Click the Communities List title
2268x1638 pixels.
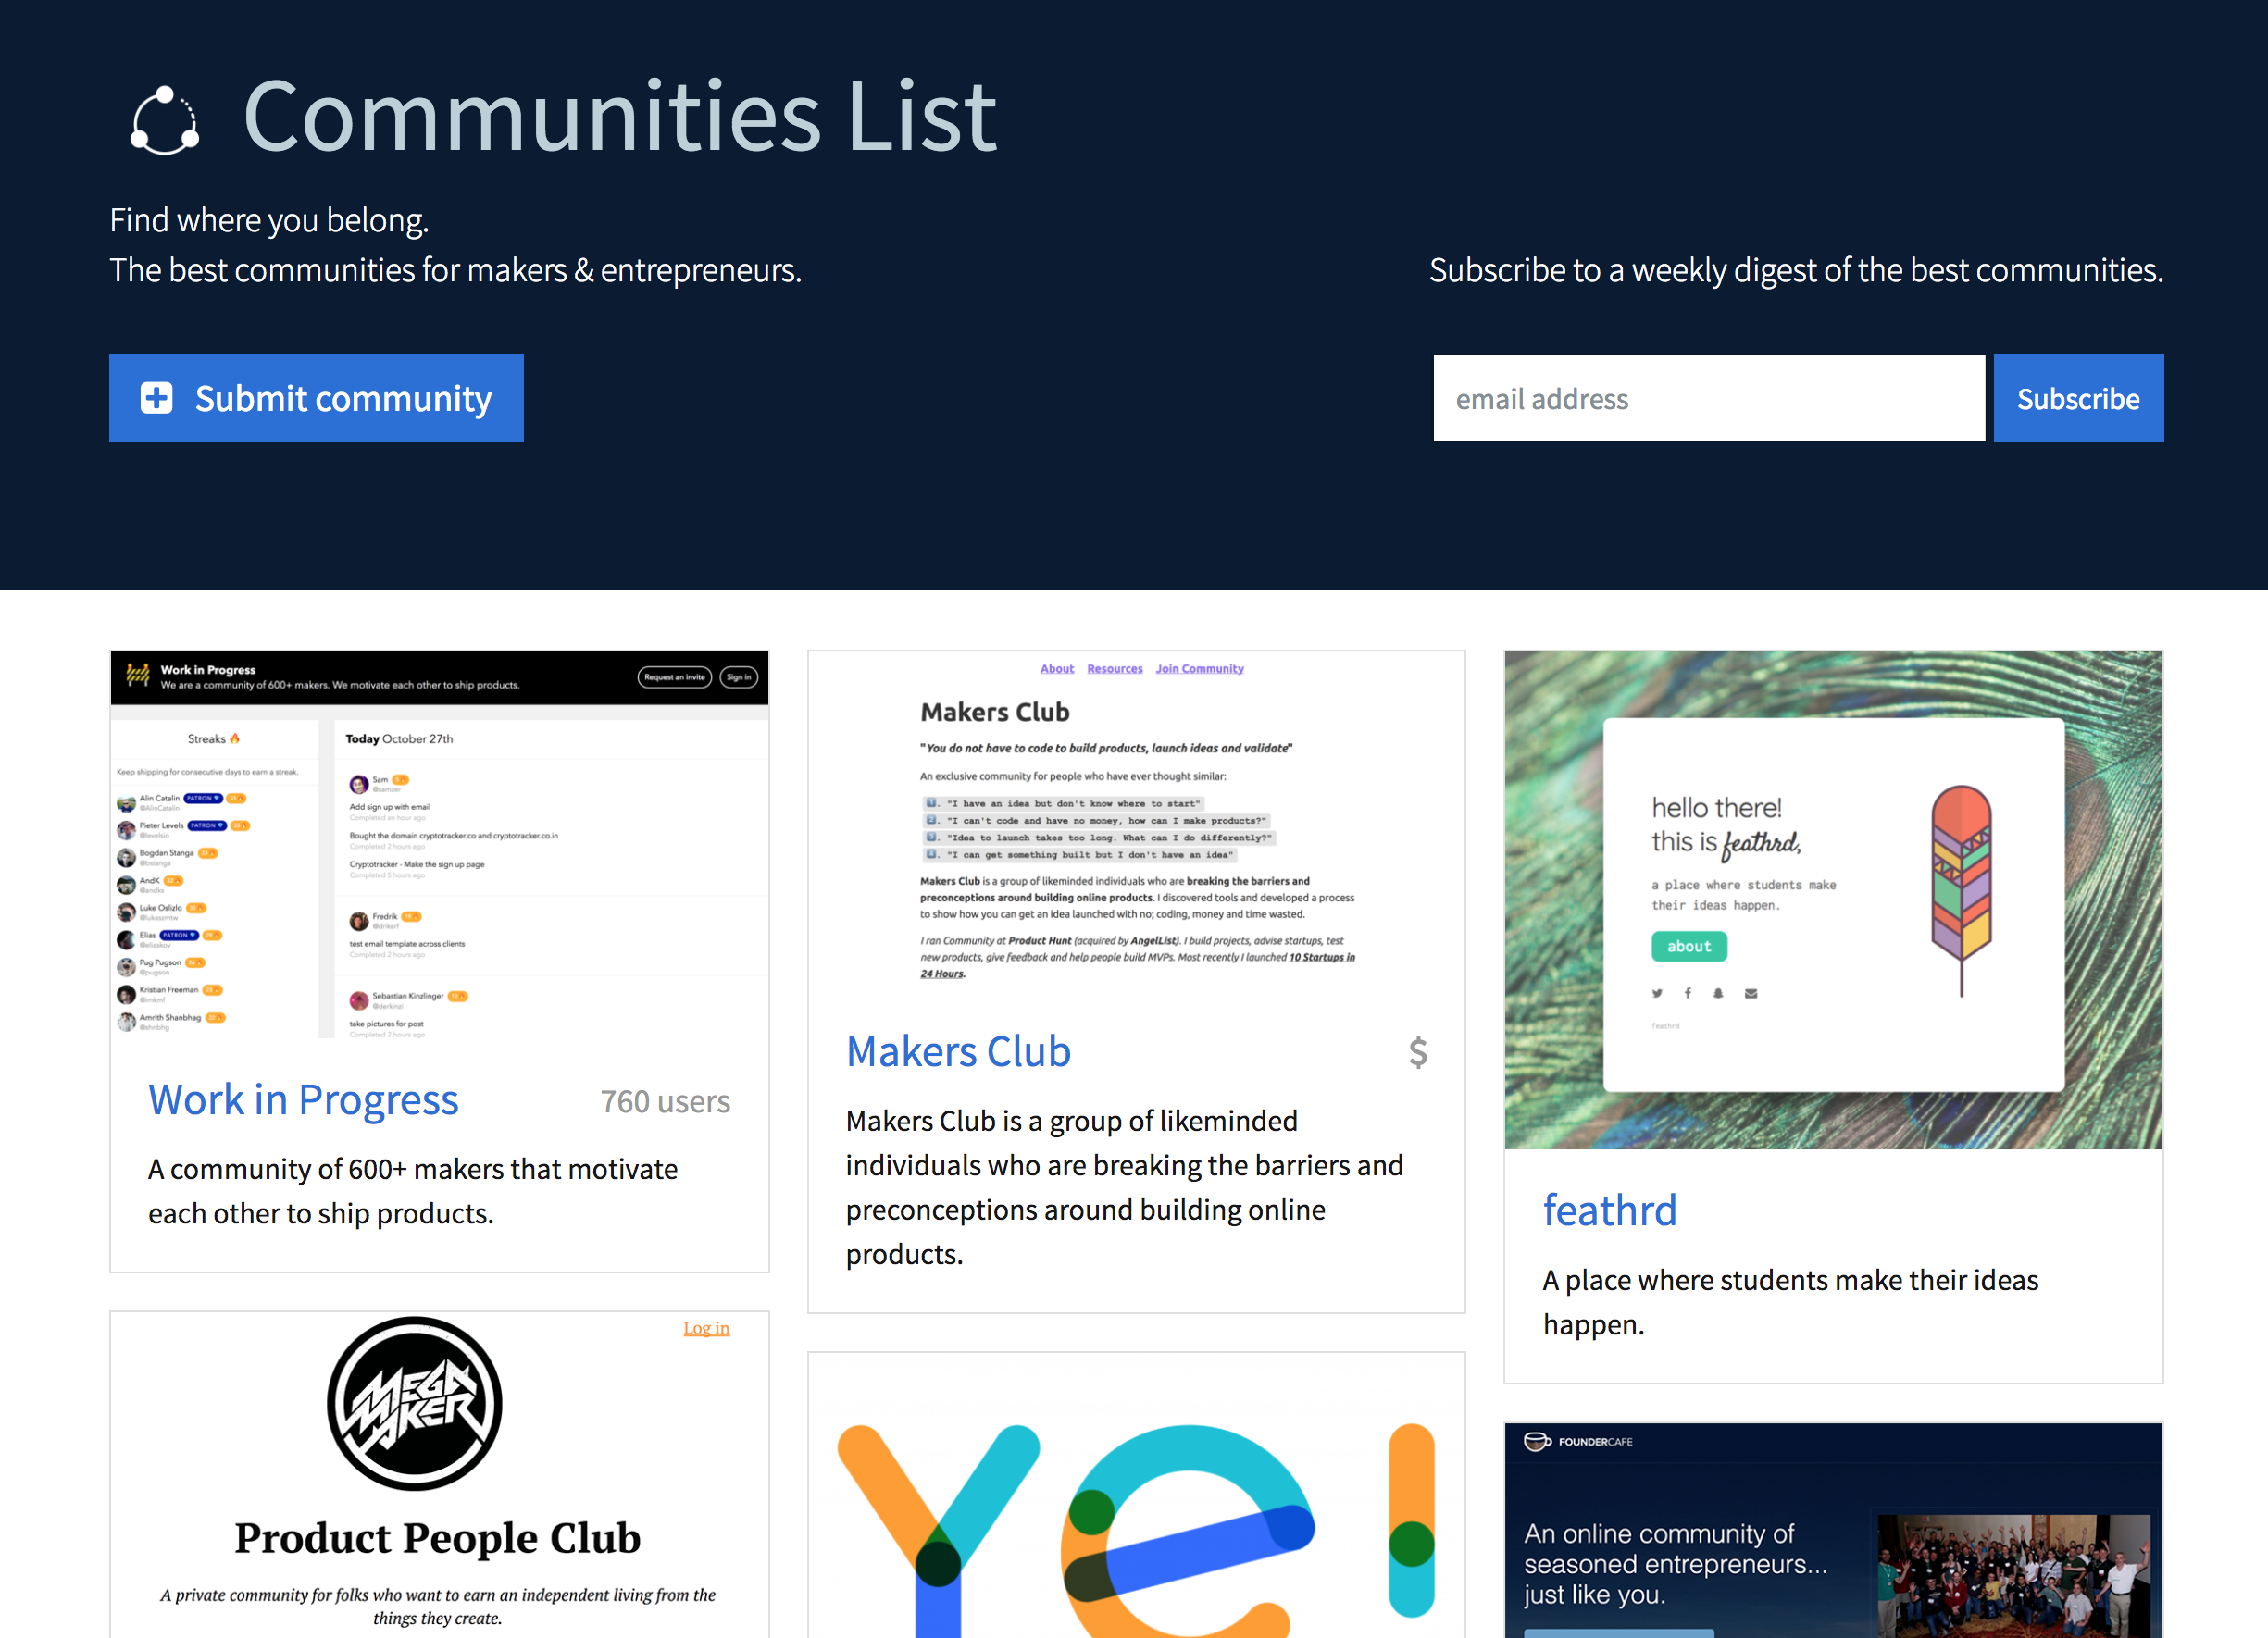[x=620, y=117]
